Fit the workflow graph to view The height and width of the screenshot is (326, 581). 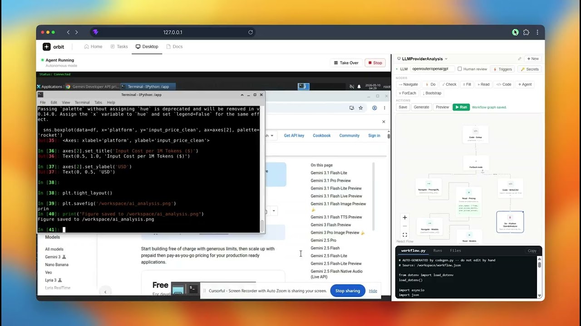tap(405, 235)
